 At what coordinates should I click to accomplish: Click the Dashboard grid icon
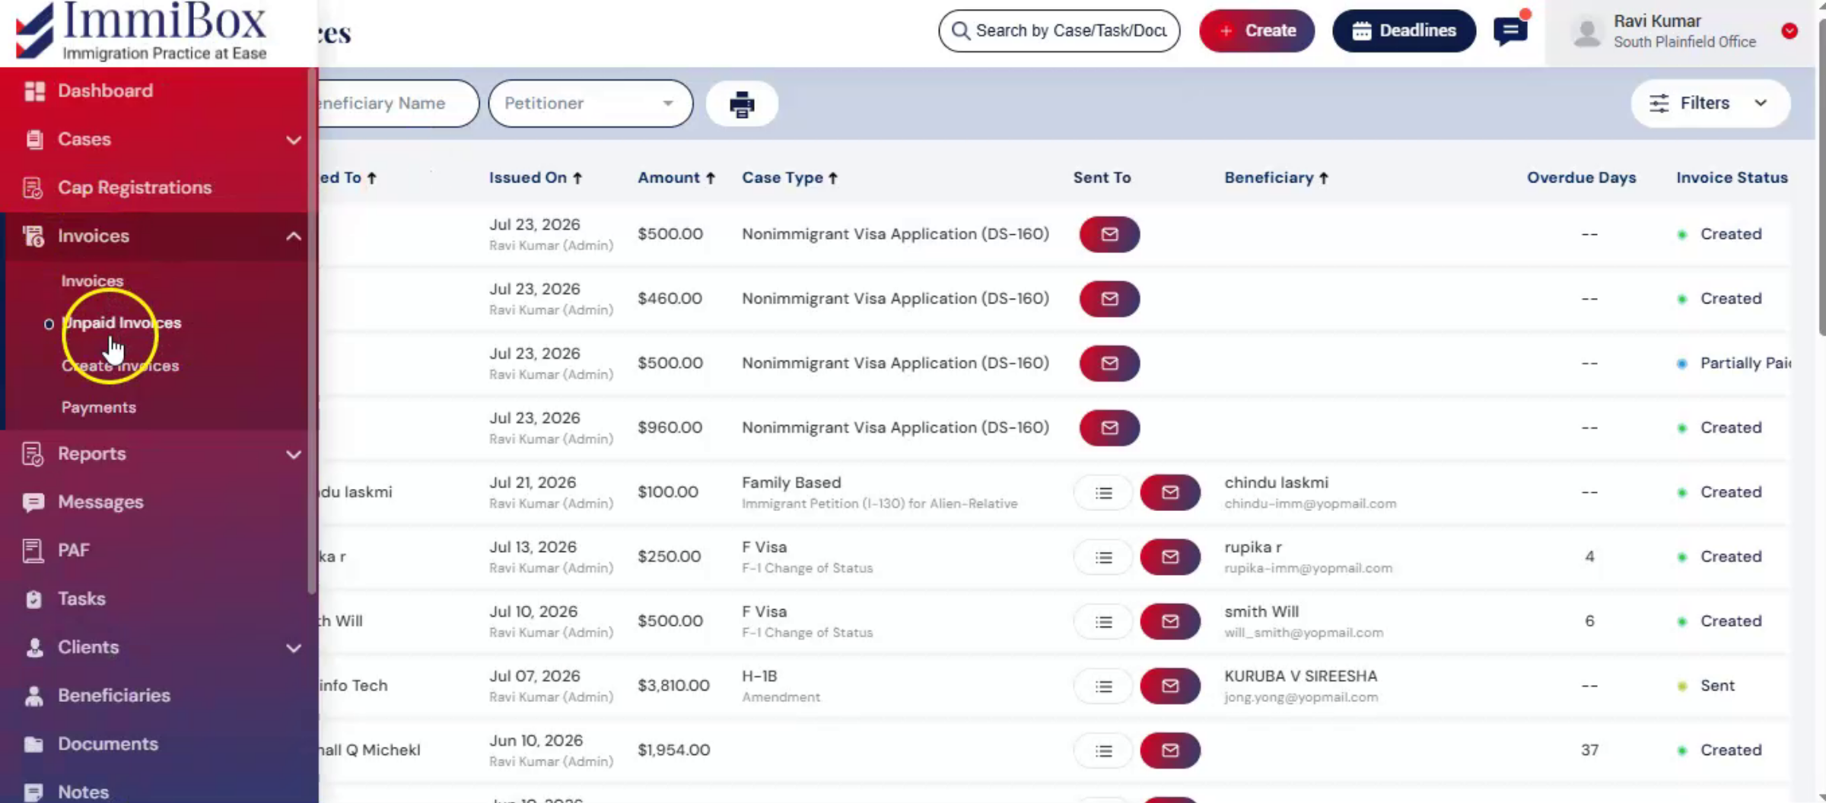[x=34, y=91]
